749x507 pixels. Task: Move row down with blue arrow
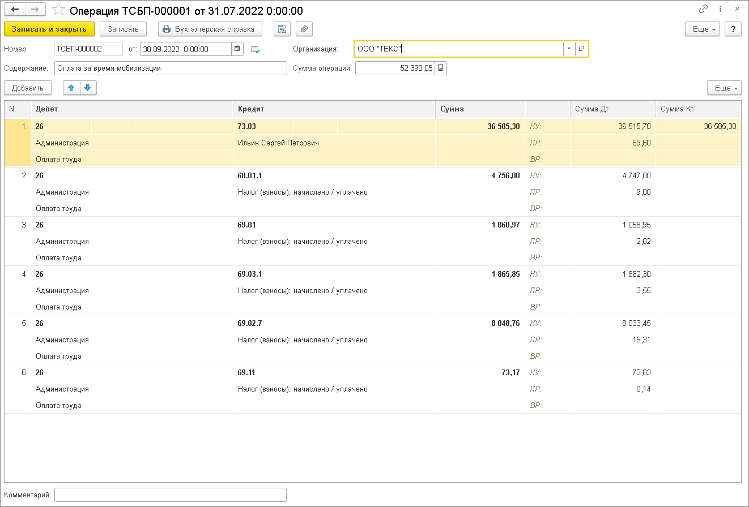click(x=88, y=88)
